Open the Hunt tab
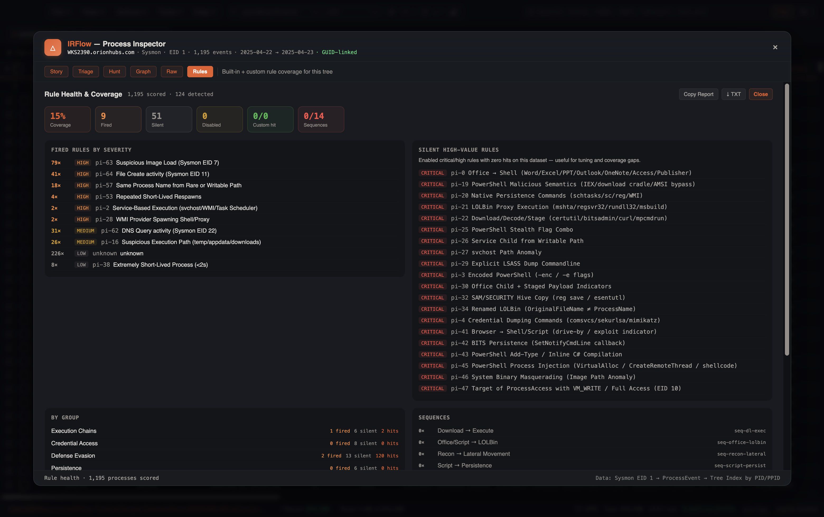This screenshot has width=824, height=517. (114, 71)
